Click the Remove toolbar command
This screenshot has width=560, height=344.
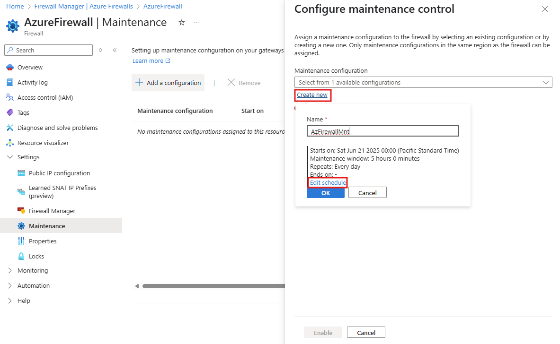(x=243, y=82)
